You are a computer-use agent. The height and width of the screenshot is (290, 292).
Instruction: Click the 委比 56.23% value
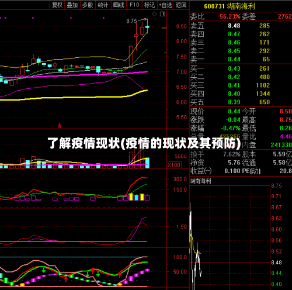tap(230, 16)
